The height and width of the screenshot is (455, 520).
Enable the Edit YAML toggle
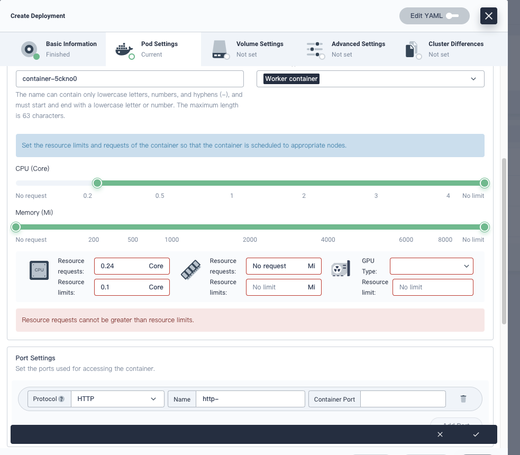(x=452, y=16)
